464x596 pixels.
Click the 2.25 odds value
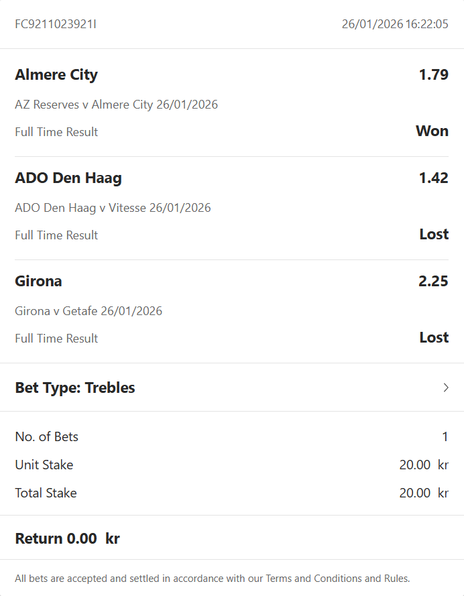pos(433,281)
